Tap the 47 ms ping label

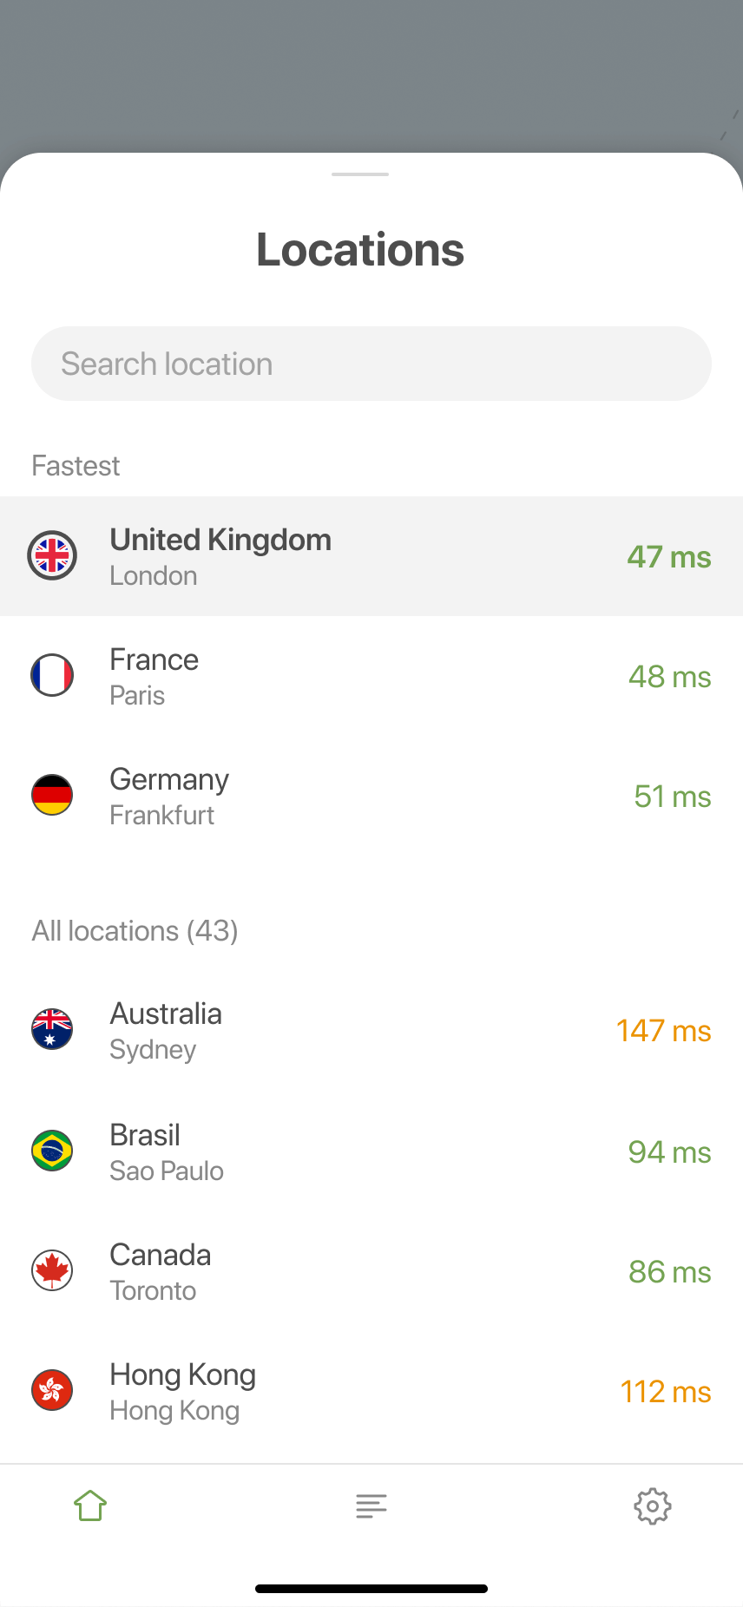click(x=669, y=557)
